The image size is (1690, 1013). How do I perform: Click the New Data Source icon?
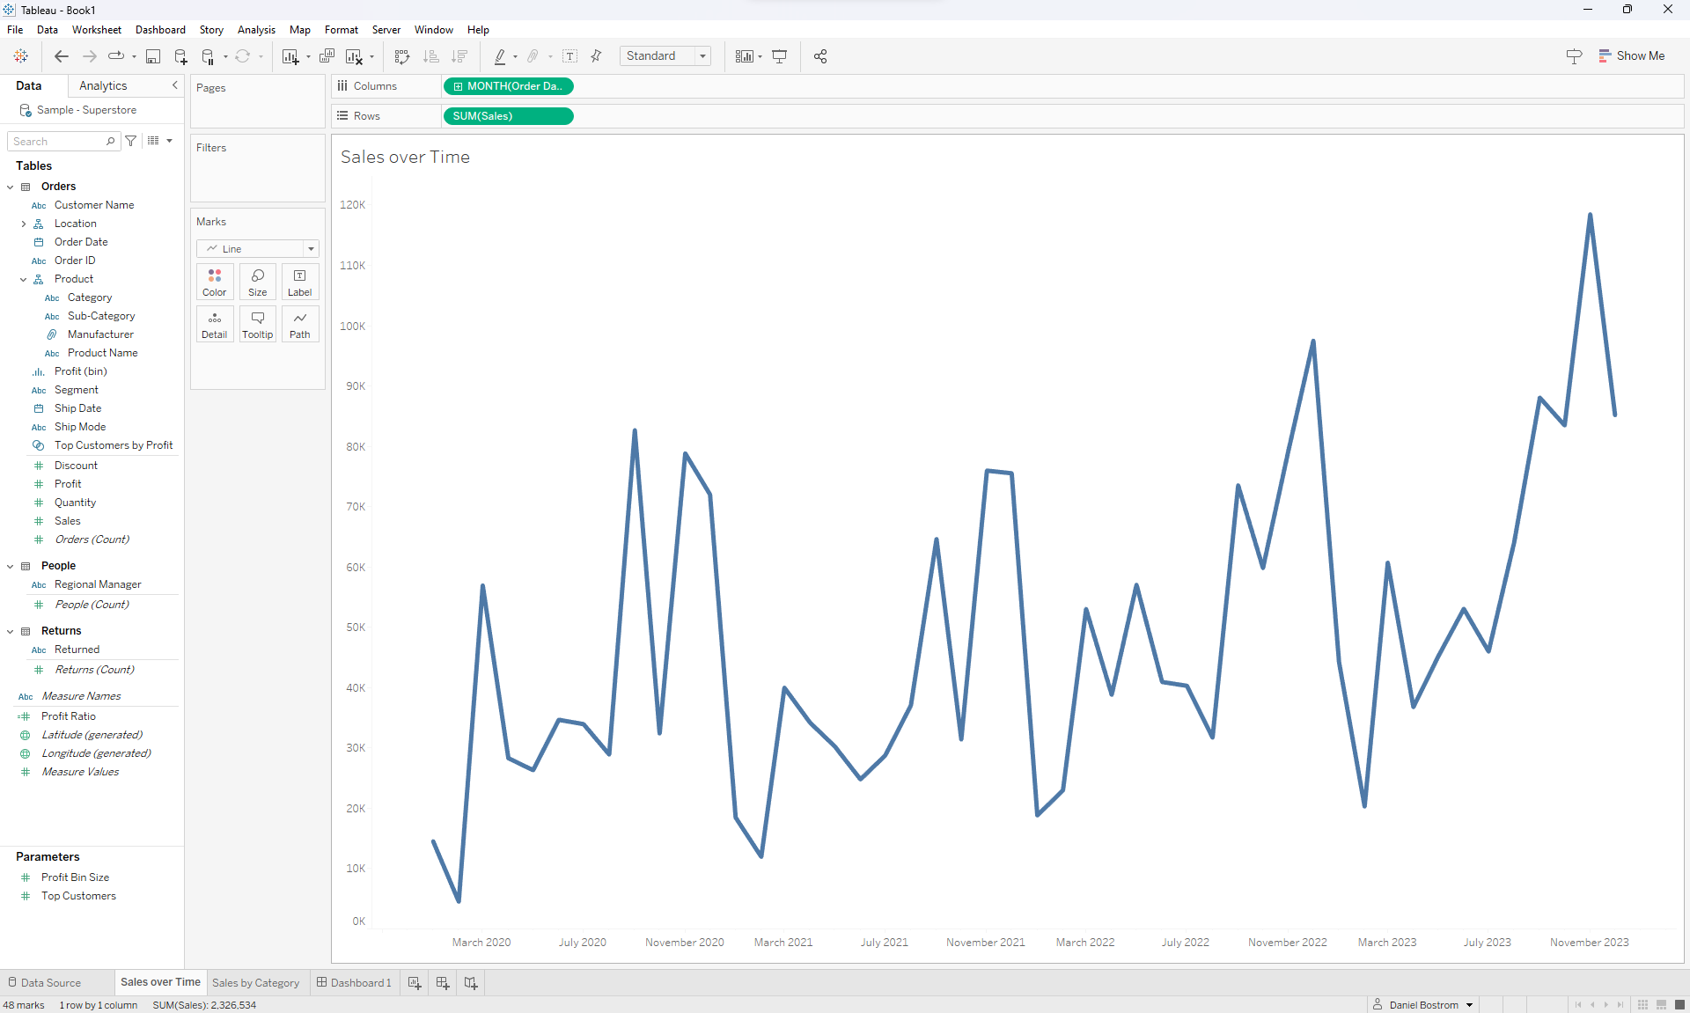[x=180, y=56]
